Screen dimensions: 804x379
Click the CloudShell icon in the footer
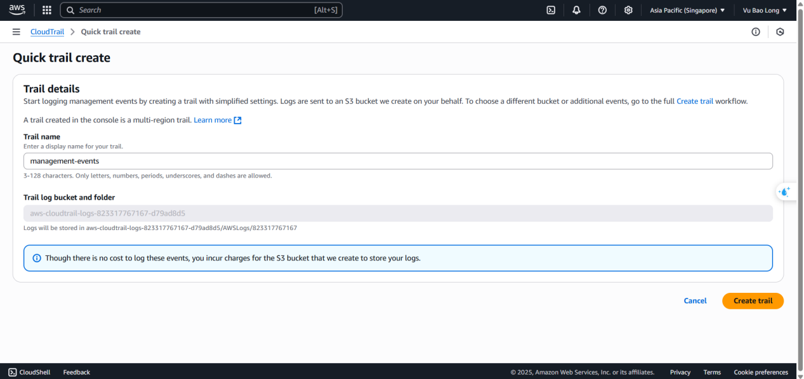point(13,372)
